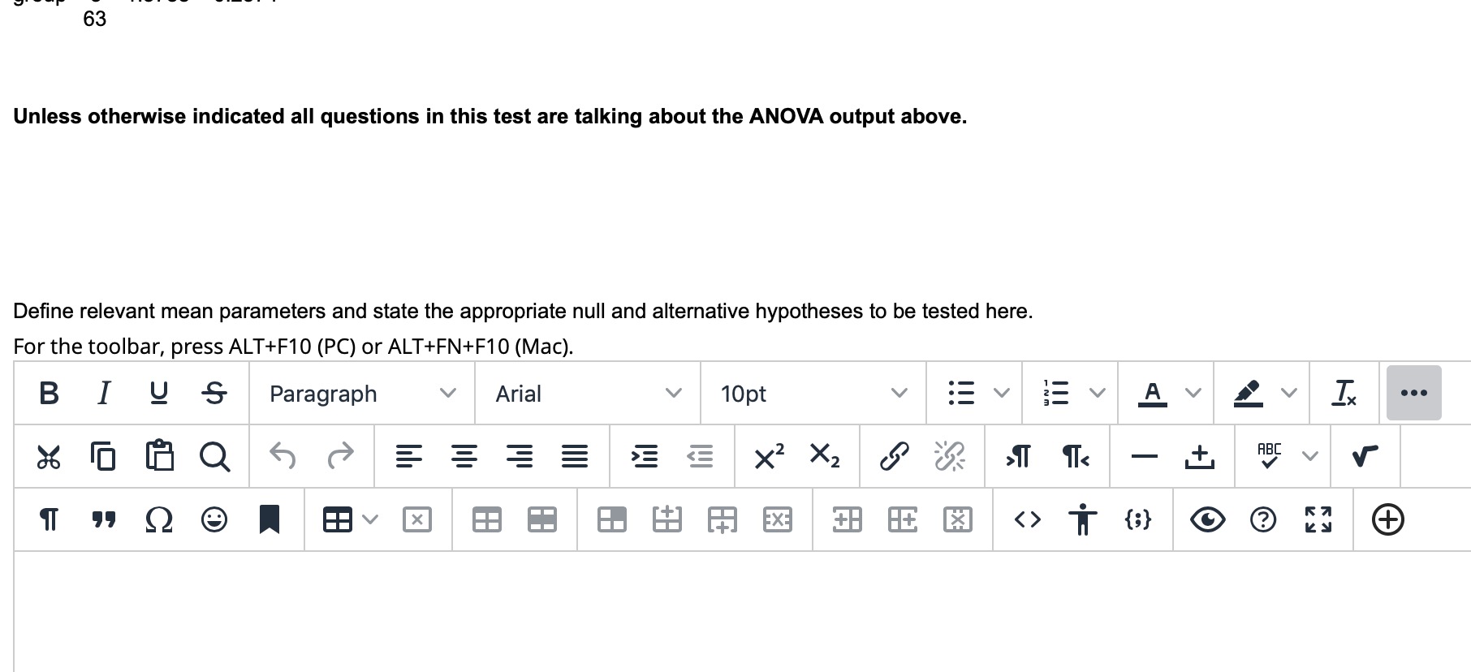
Task: Apply numbered list formatting
Action: (1056, 394)
